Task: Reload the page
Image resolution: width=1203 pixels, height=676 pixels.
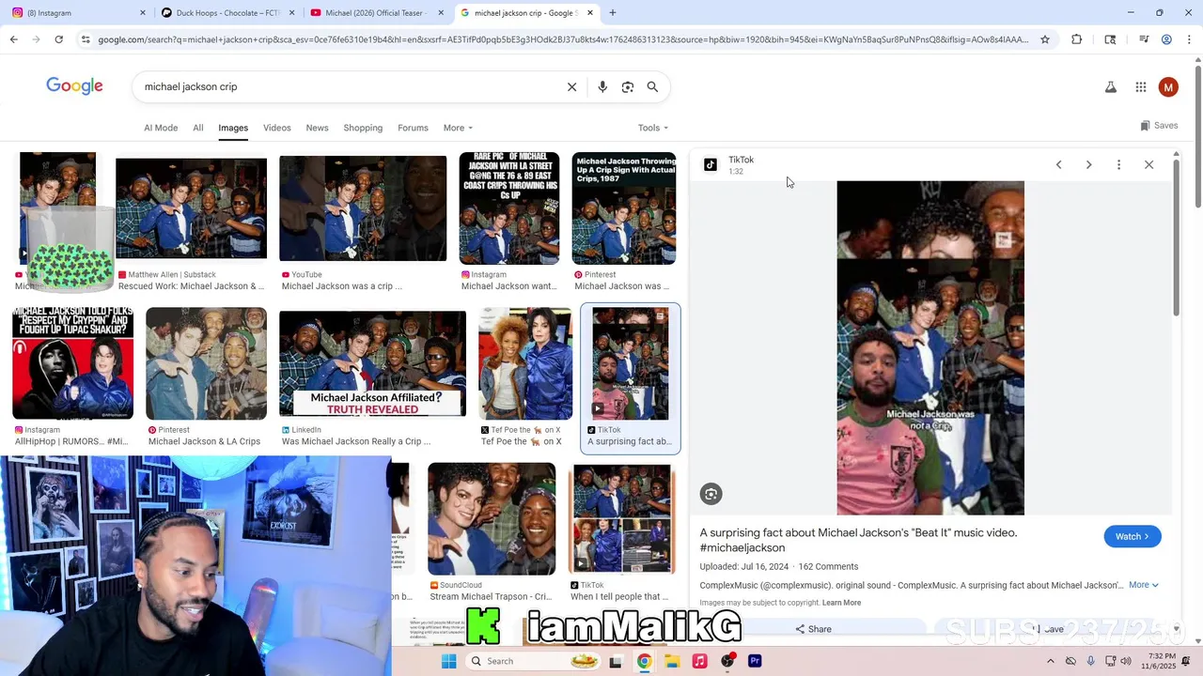Action: pos(58,39)
